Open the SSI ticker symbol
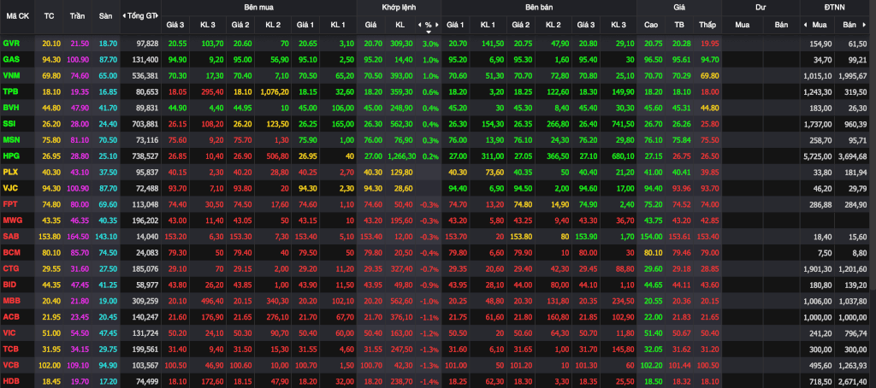876x388 pixels. (x=9, y=124)
